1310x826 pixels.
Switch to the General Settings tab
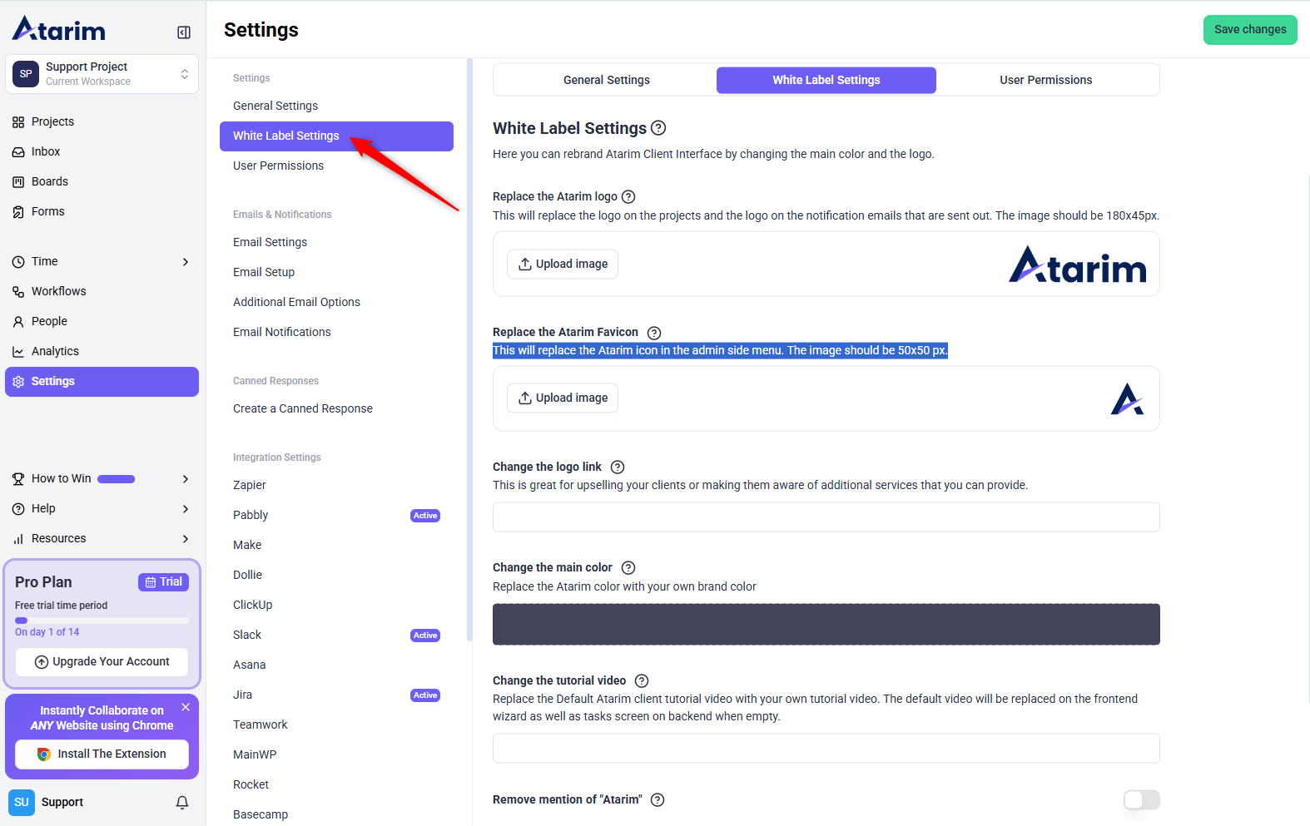point(606,80)
